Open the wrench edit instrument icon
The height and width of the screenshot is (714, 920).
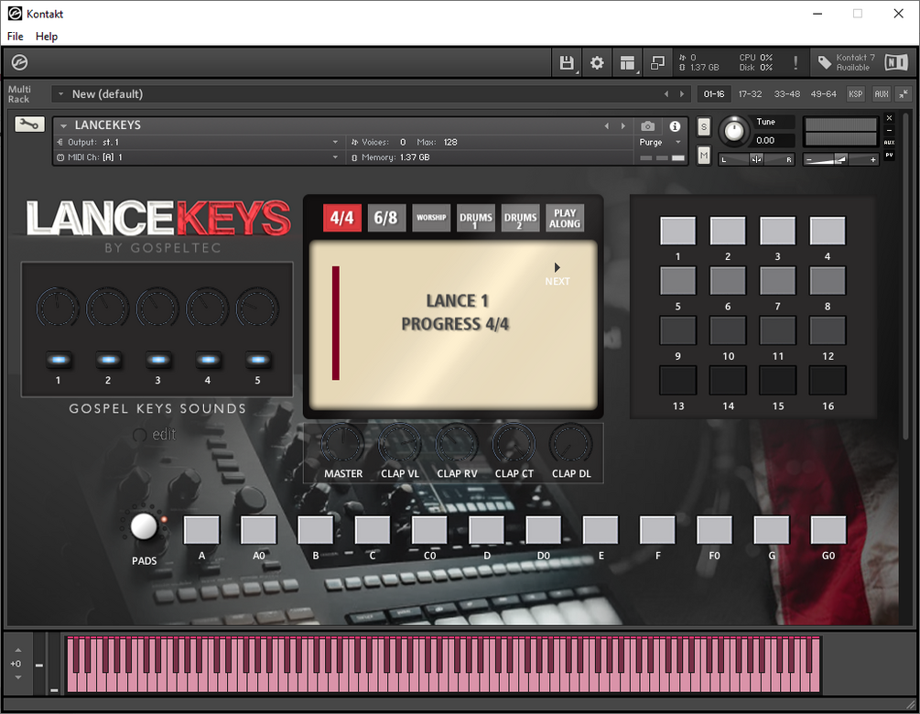click(29, 124)
